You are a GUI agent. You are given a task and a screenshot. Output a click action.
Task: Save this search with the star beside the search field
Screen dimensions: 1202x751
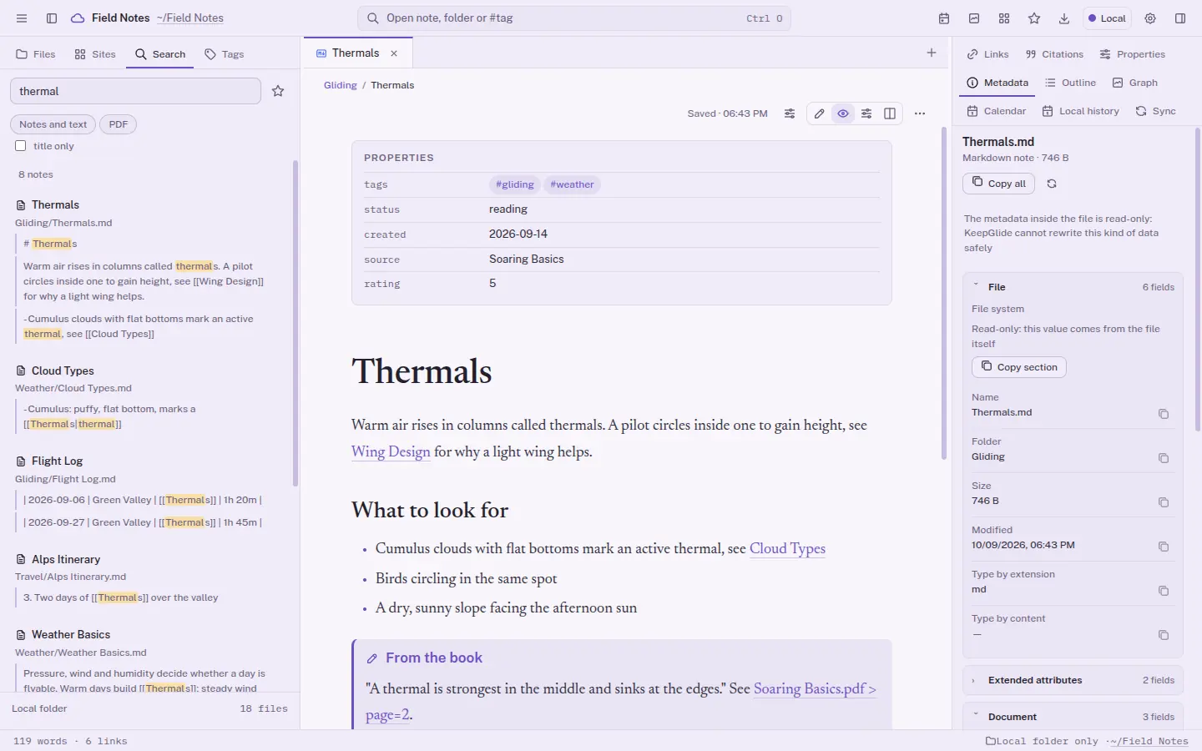(278, 91)
